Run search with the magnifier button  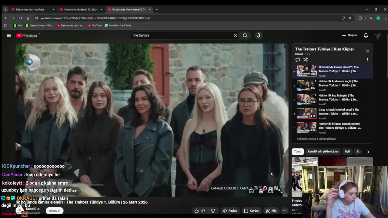point(245,35)
